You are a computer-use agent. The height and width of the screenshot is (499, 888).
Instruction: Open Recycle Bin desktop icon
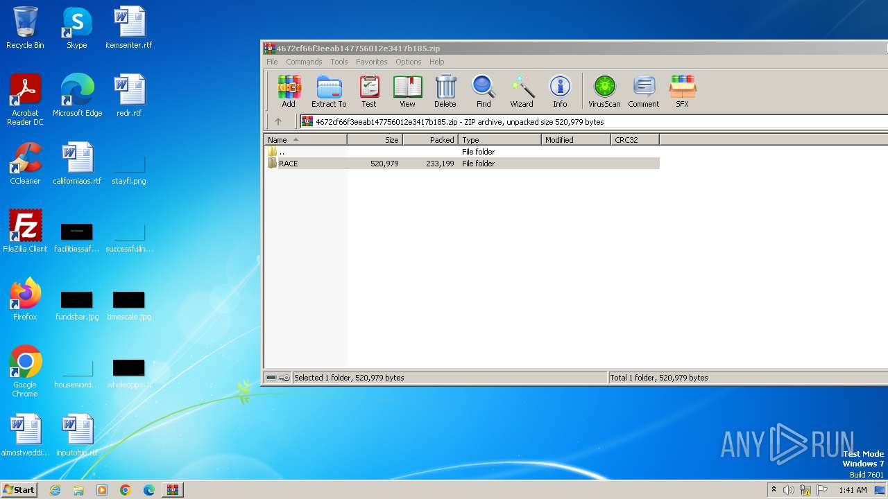click(x=25, y=28)
